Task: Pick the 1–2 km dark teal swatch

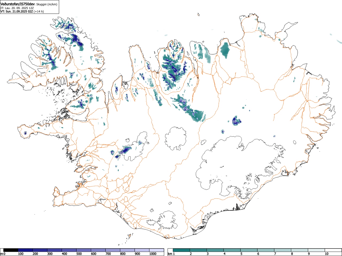Action: (182, 250)
